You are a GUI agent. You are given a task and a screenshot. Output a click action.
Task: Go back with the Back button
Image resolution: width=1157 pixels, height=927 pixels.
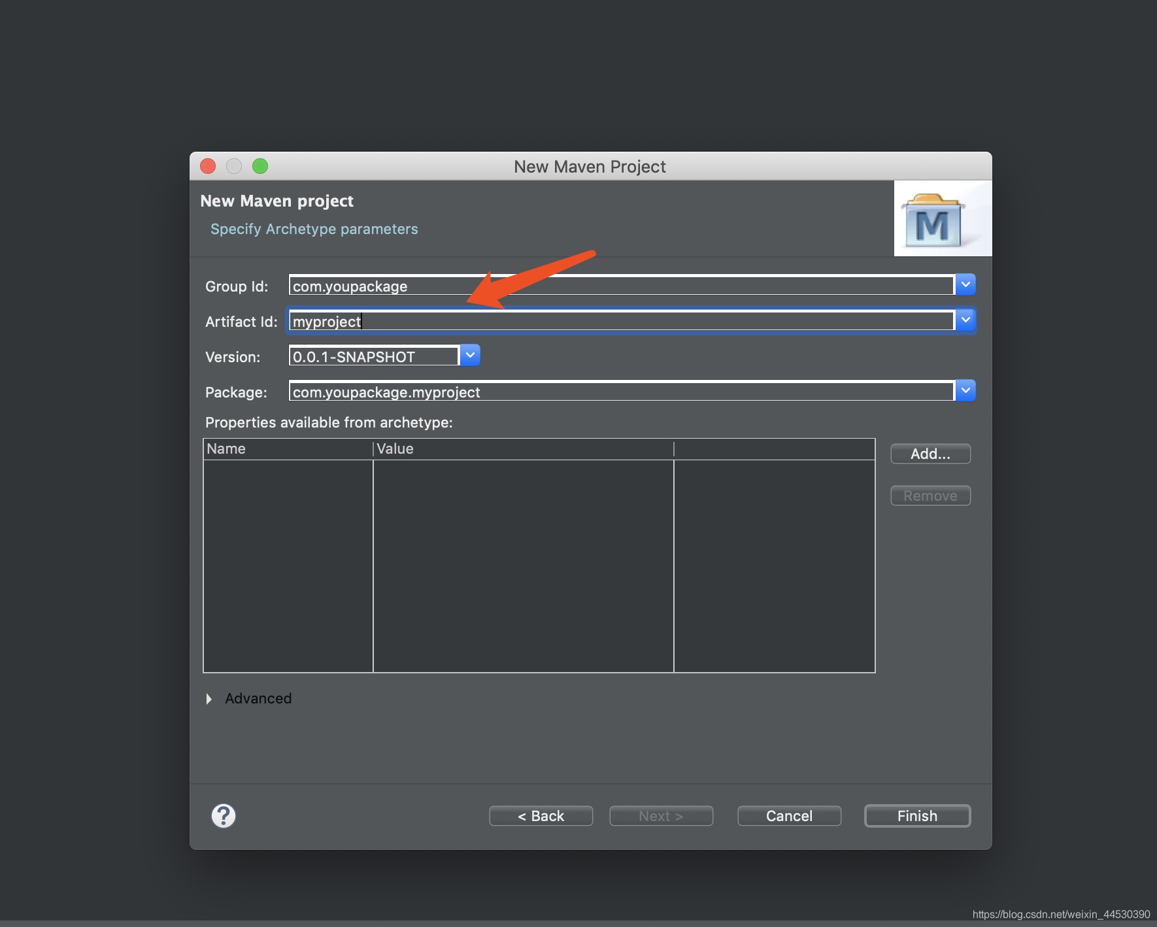tap(541, 816)
